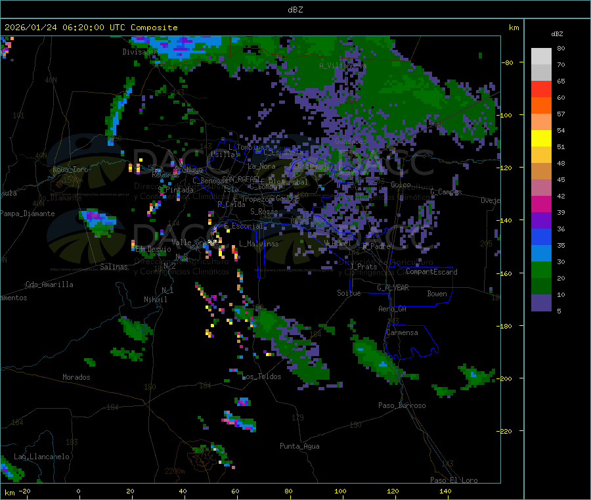Viewport: 591px width, 500px height.
Task: Select the Carmensa label on map
Action: click(402, 332)
